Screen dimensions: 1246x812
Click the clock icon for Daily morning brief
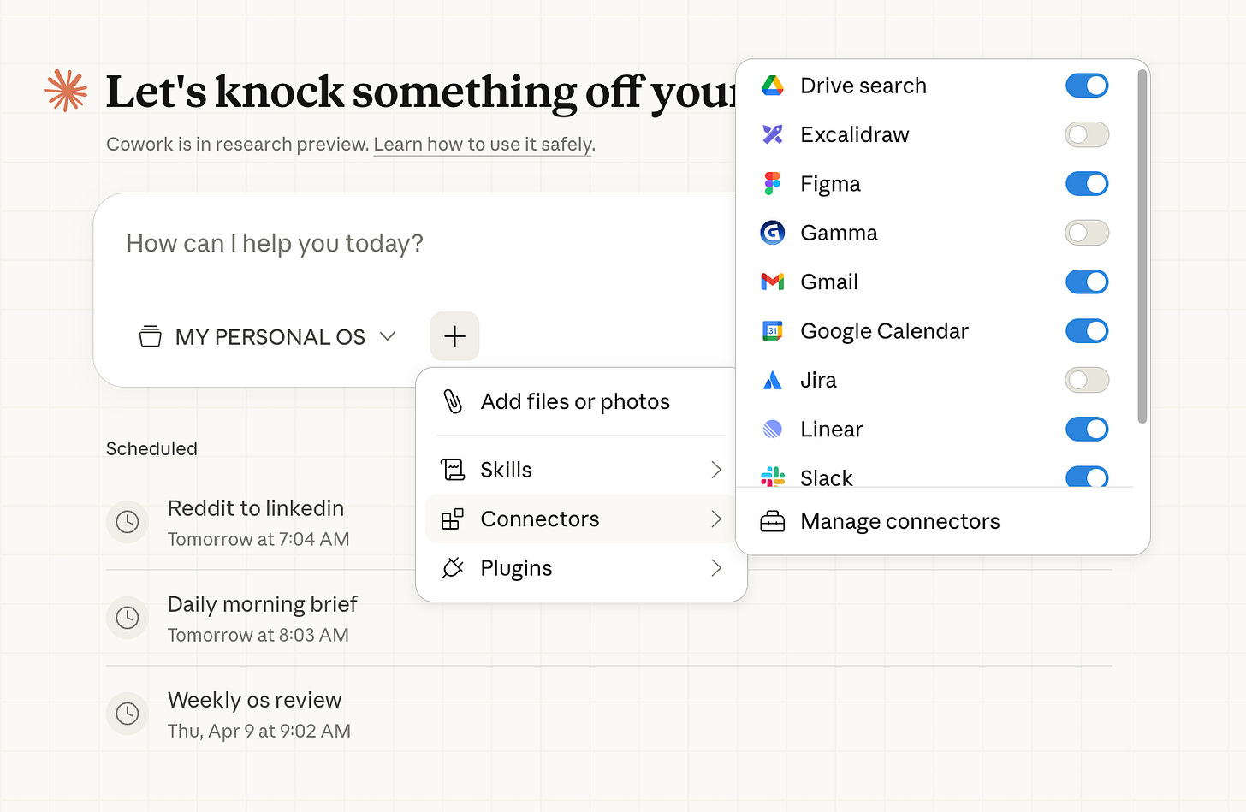[x=128, y=618]
